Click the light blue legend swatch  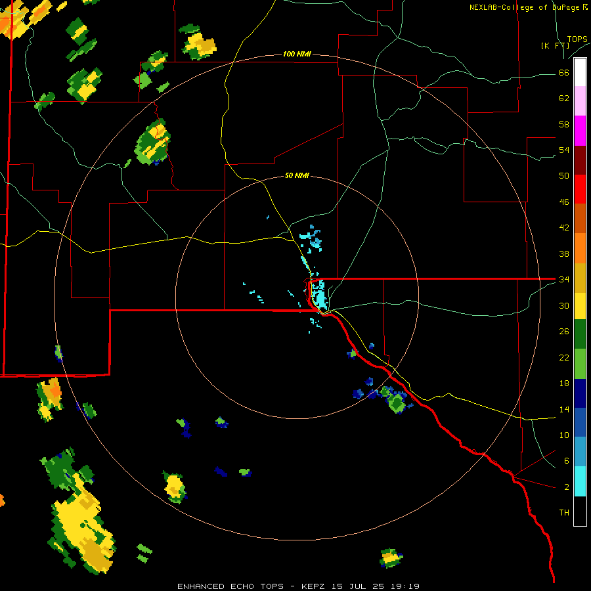point(580,452)
